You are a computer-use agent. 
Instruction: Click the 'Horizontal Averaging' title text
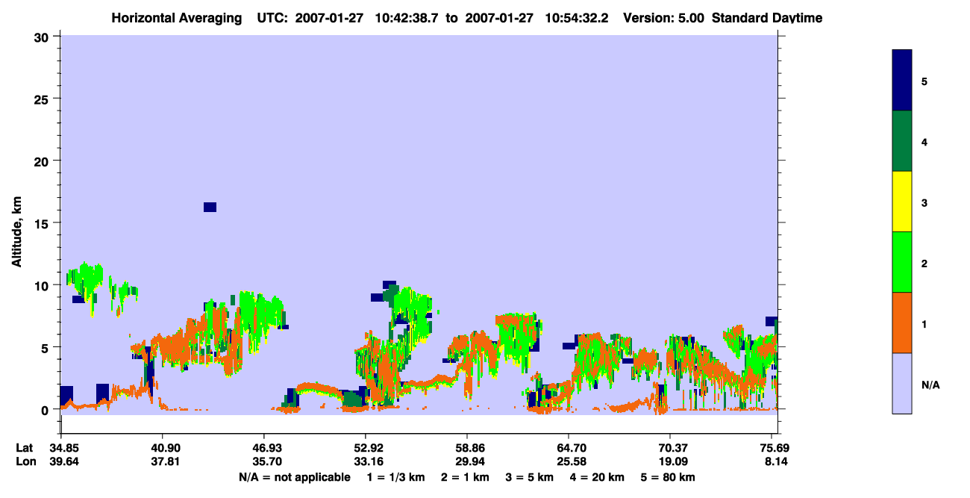pos(177,18)
